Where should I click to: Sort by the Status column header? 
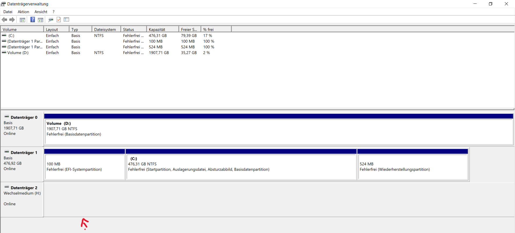coord(134,29)
